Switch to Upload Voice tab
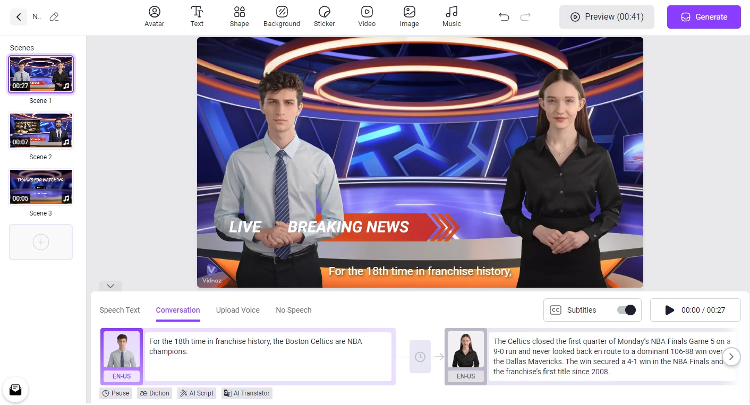750x405 pixels. [x=238, y=310]
